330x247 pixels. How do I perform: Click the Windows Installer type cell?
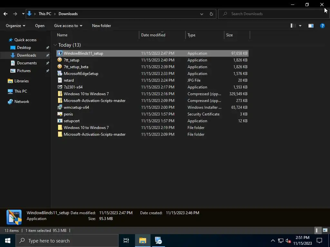[x=204, y=107]
